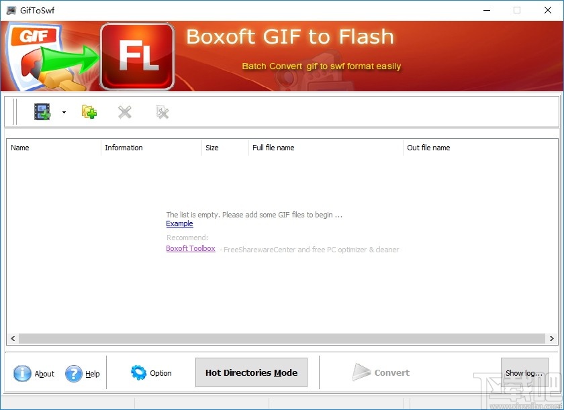Click the Full file name column header
This screenshot has height=410, width=564.
[326, 148]
